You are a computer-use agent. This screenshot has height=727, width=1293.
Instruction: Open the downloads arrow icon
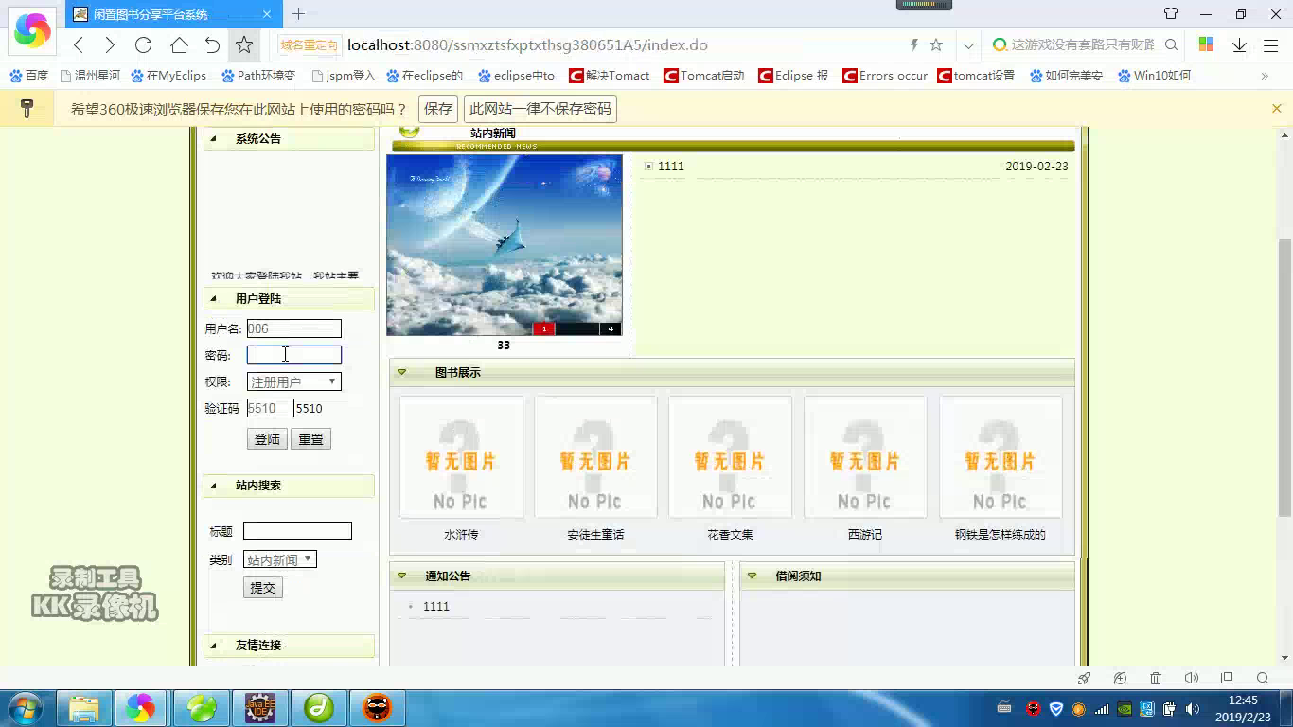coord(1239,44)
